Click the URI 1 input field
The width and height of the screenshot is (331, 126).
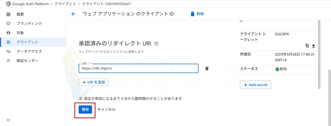click(138, 68)
